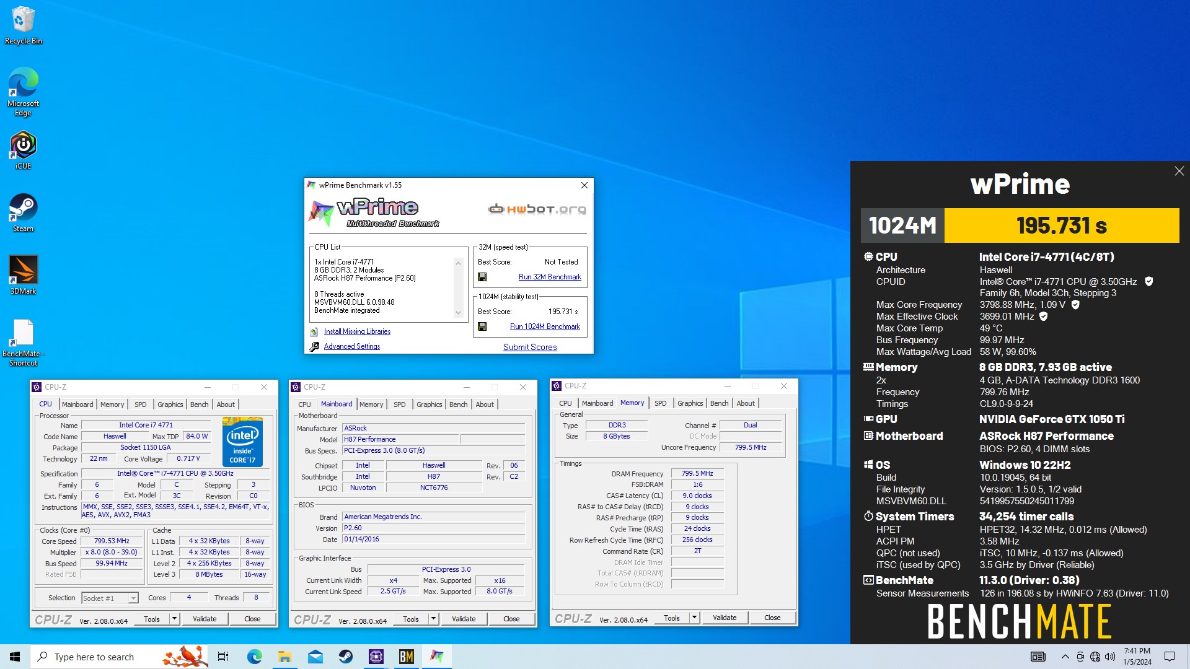Expand Tools dropdown arrow in Memory window
1190x669 pixels.
click(695, 618)
